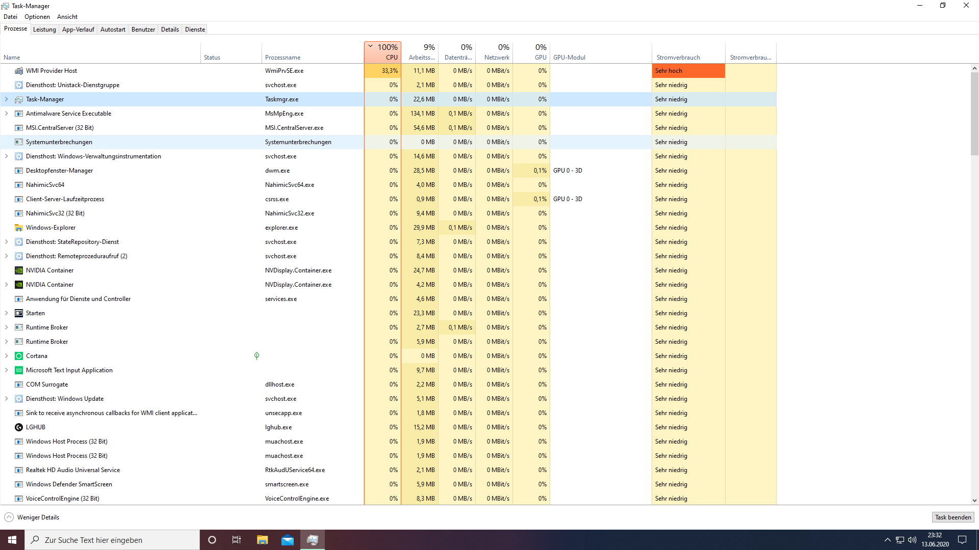Expand Diensthost: Windows Update entry
Image resolution: width=979 pixels, height=550 pixels.
(6, 399)
